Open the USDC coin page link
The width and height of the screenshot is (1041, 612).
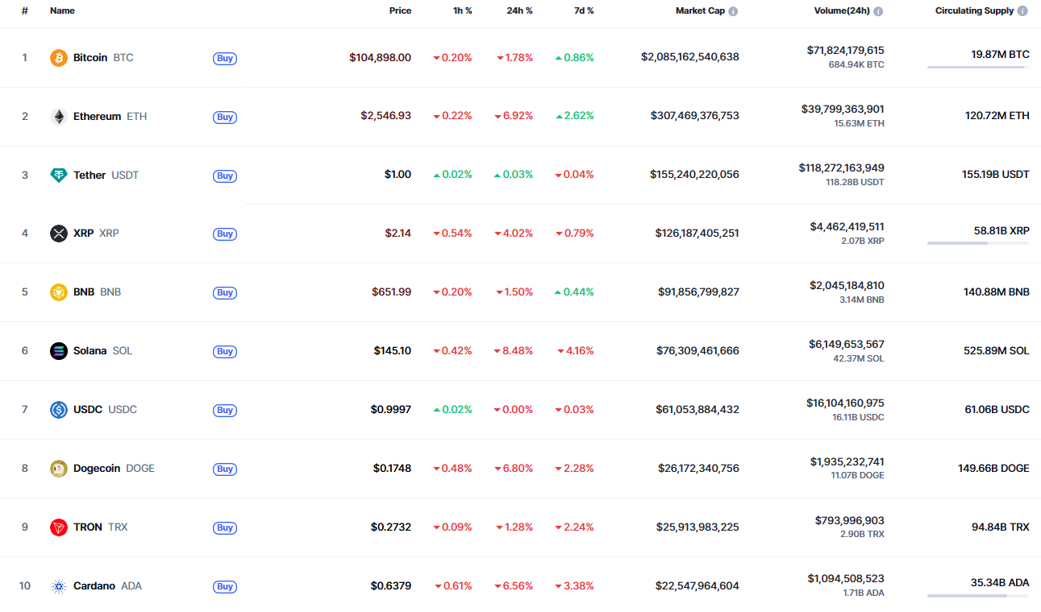click(x=88, y=410)
